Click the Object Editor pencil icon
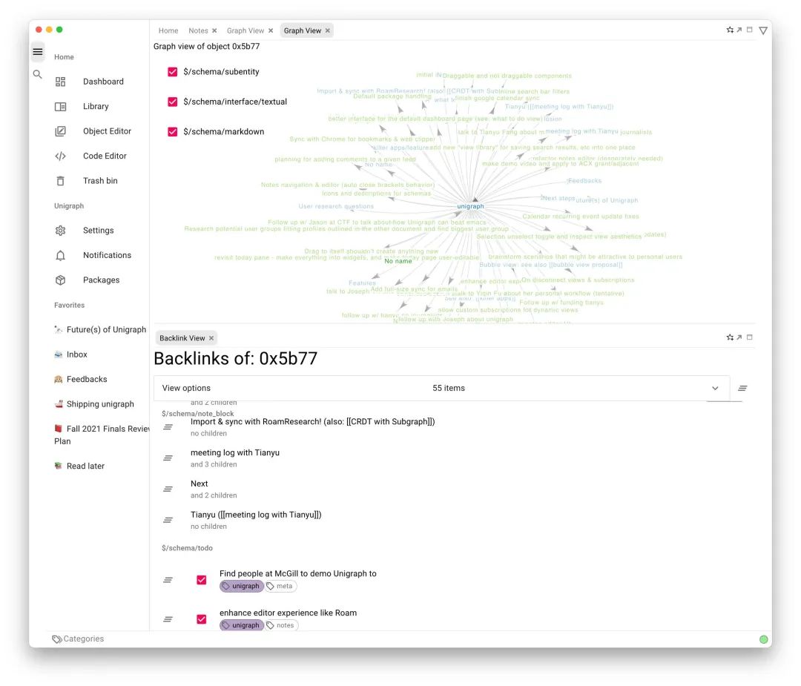 [60, 131]
